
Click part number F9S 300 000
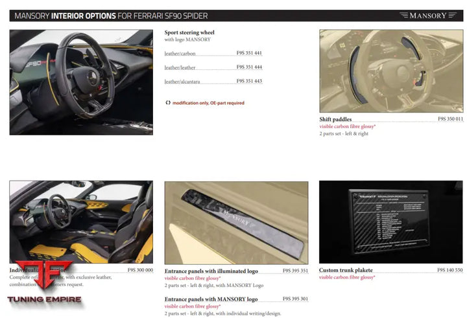click(x=140, y=270)
